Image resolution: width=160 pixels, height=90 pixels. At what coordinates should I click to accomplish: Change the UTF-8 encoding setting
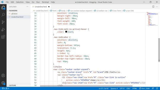click(122, 88)
